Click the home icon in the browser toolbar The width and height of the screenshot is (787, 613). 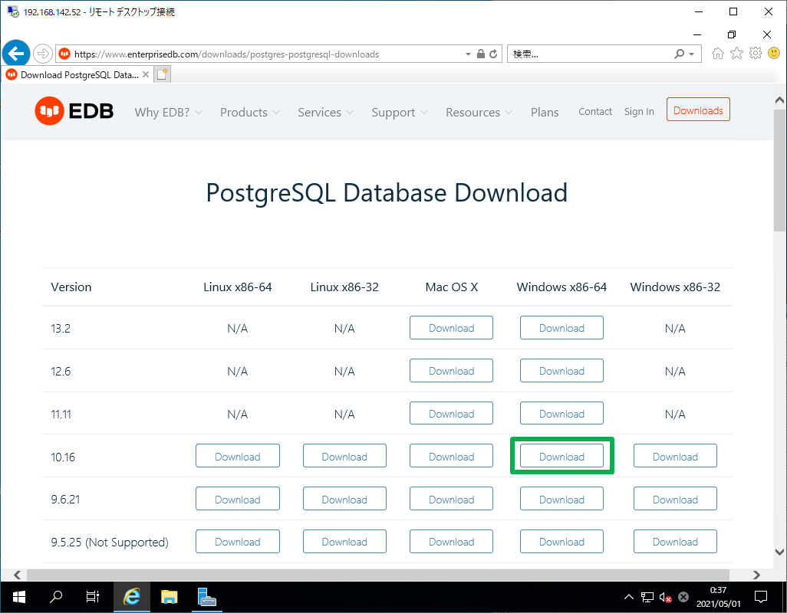tap(717, 54)
